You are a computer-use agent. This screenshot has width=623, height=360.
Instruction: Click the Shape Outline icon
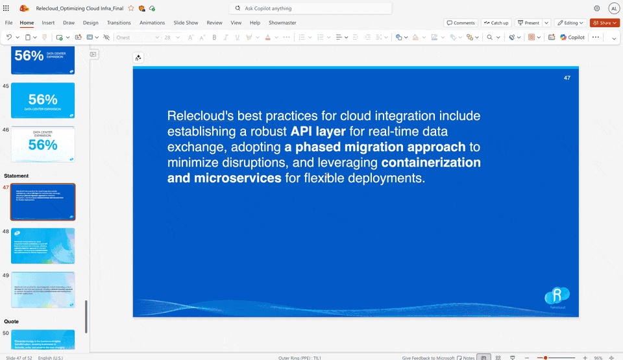pyautogui.click(x=434, y=38)
